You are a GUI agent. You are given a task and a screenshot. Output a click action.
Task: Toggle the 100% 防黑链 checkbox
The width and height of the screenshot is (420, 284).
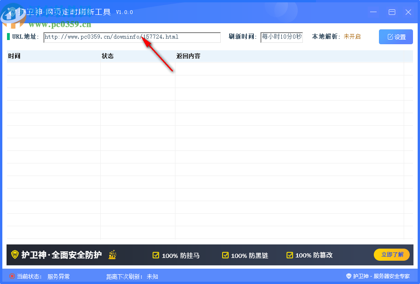point(225,255)
